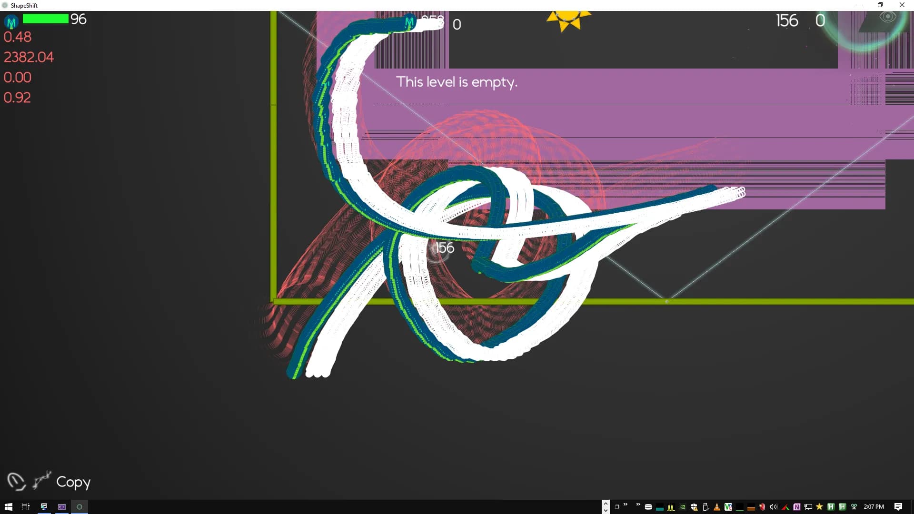Open Task View from the taskbar
The image size is (914, 514).
25,507
